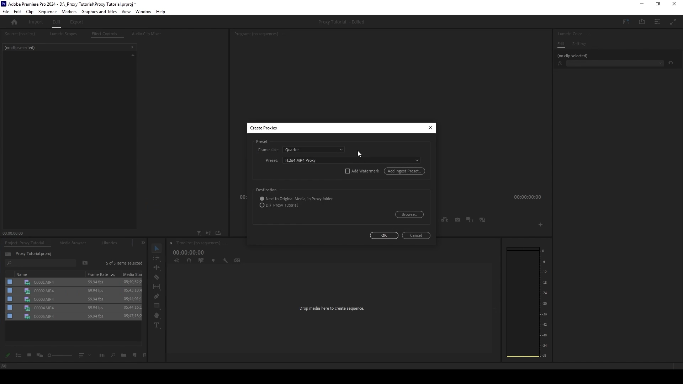The image size is (683, 384).
Task: Open Effect Controls panel menu
Action: (122, 34)
